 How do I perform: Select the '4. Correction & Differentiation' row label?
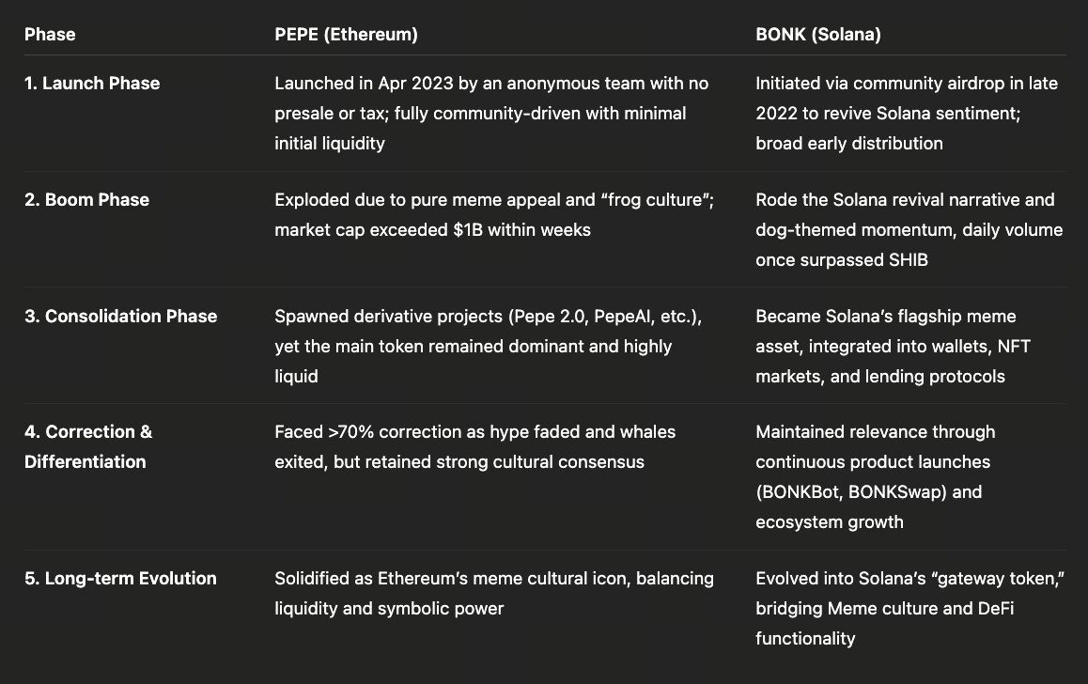coord(88,446)
